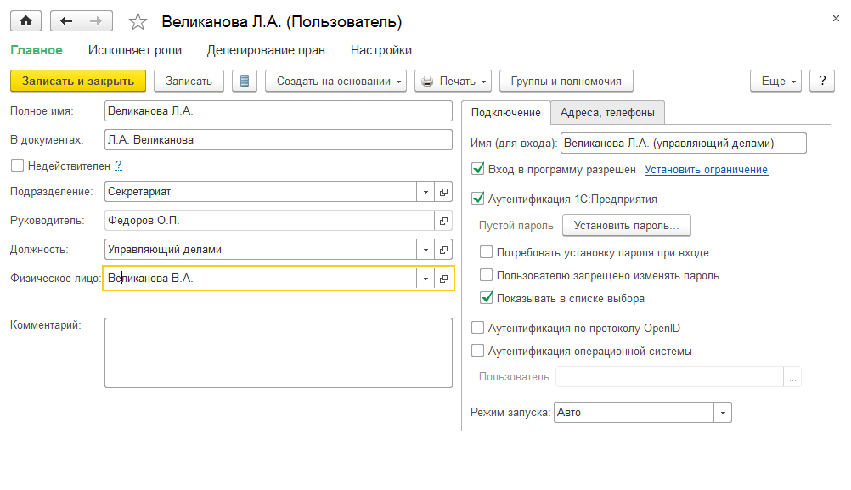Switch to the Адреса, телефоны tab
This screenshot has width=851, height=490.
(x=606, y=112)
